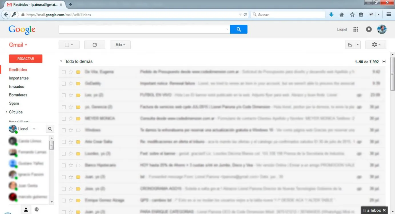395x214 pixels.
Task: Open Borradores folder
Action: 18,95
